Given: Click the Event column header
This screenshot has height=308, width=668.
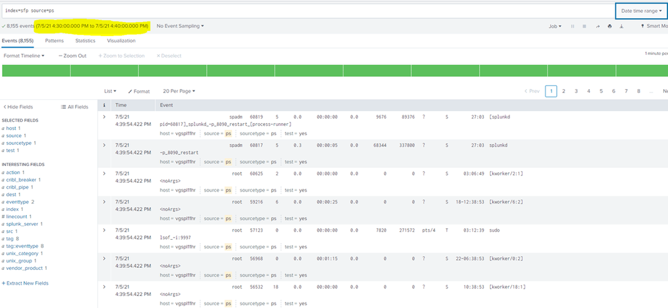Looking at the screenshot, I should 167,105.
